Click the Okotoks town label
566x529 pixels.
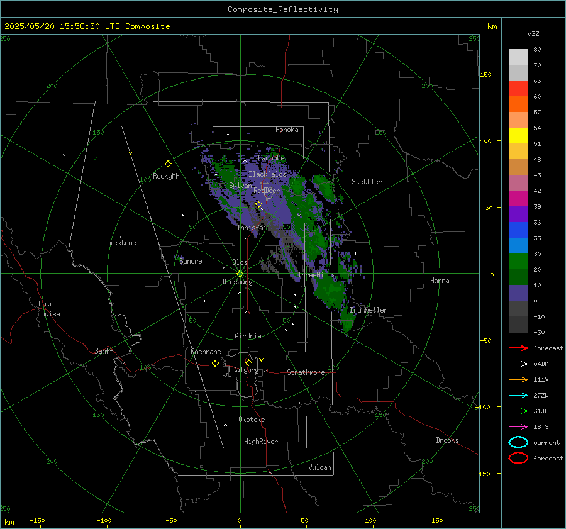pos(252,420)
